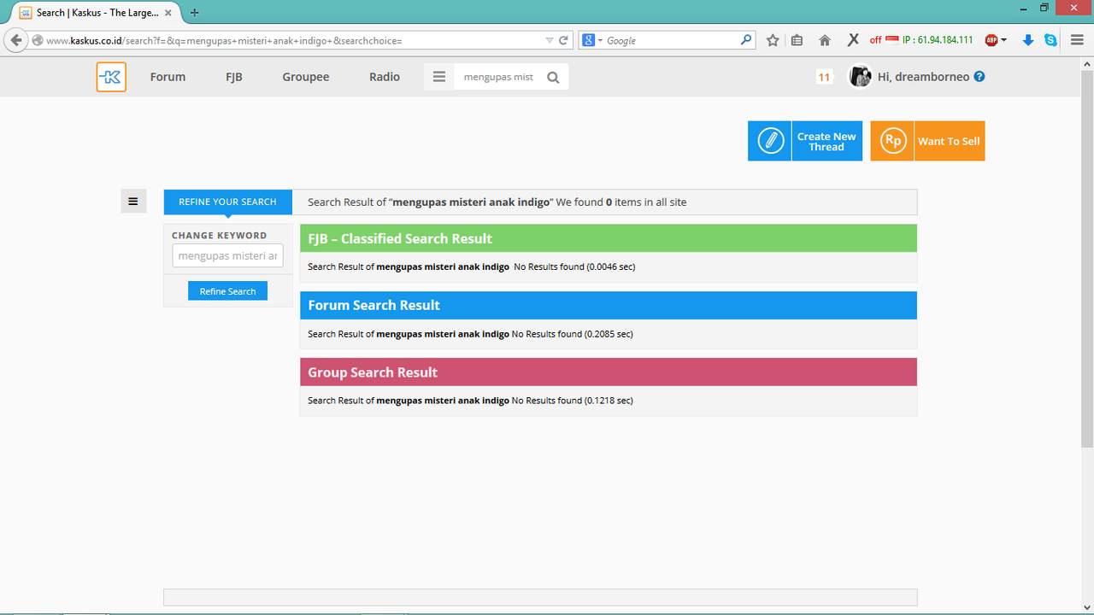1094x615 pixels.
Task: Click the Change Keyword input field
Action: tap(227, 255)
